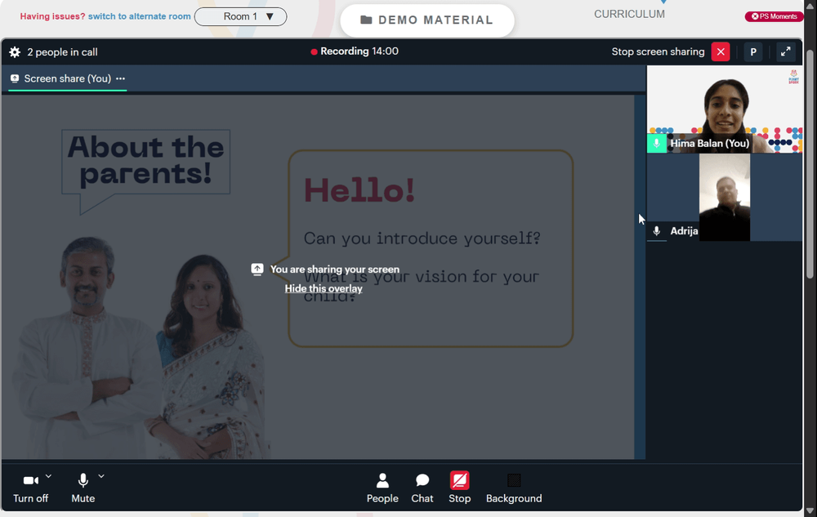This screenshot has width=817, height=517.
Task: Click the PS Moments badge
Action: pyautogui.click(x=774, y=16)
